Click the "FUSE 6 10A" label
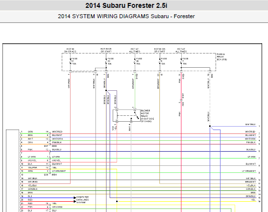Screen dimensions: 268x212 tap(164, 61)
